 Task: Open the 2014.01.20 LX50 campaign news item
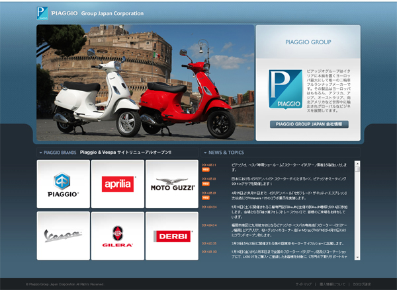[289, 254]
